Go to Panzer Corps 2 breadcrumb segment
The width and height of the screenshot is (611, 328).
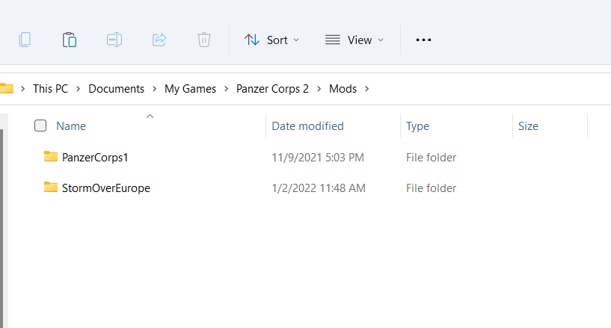(x=272, y=89)
